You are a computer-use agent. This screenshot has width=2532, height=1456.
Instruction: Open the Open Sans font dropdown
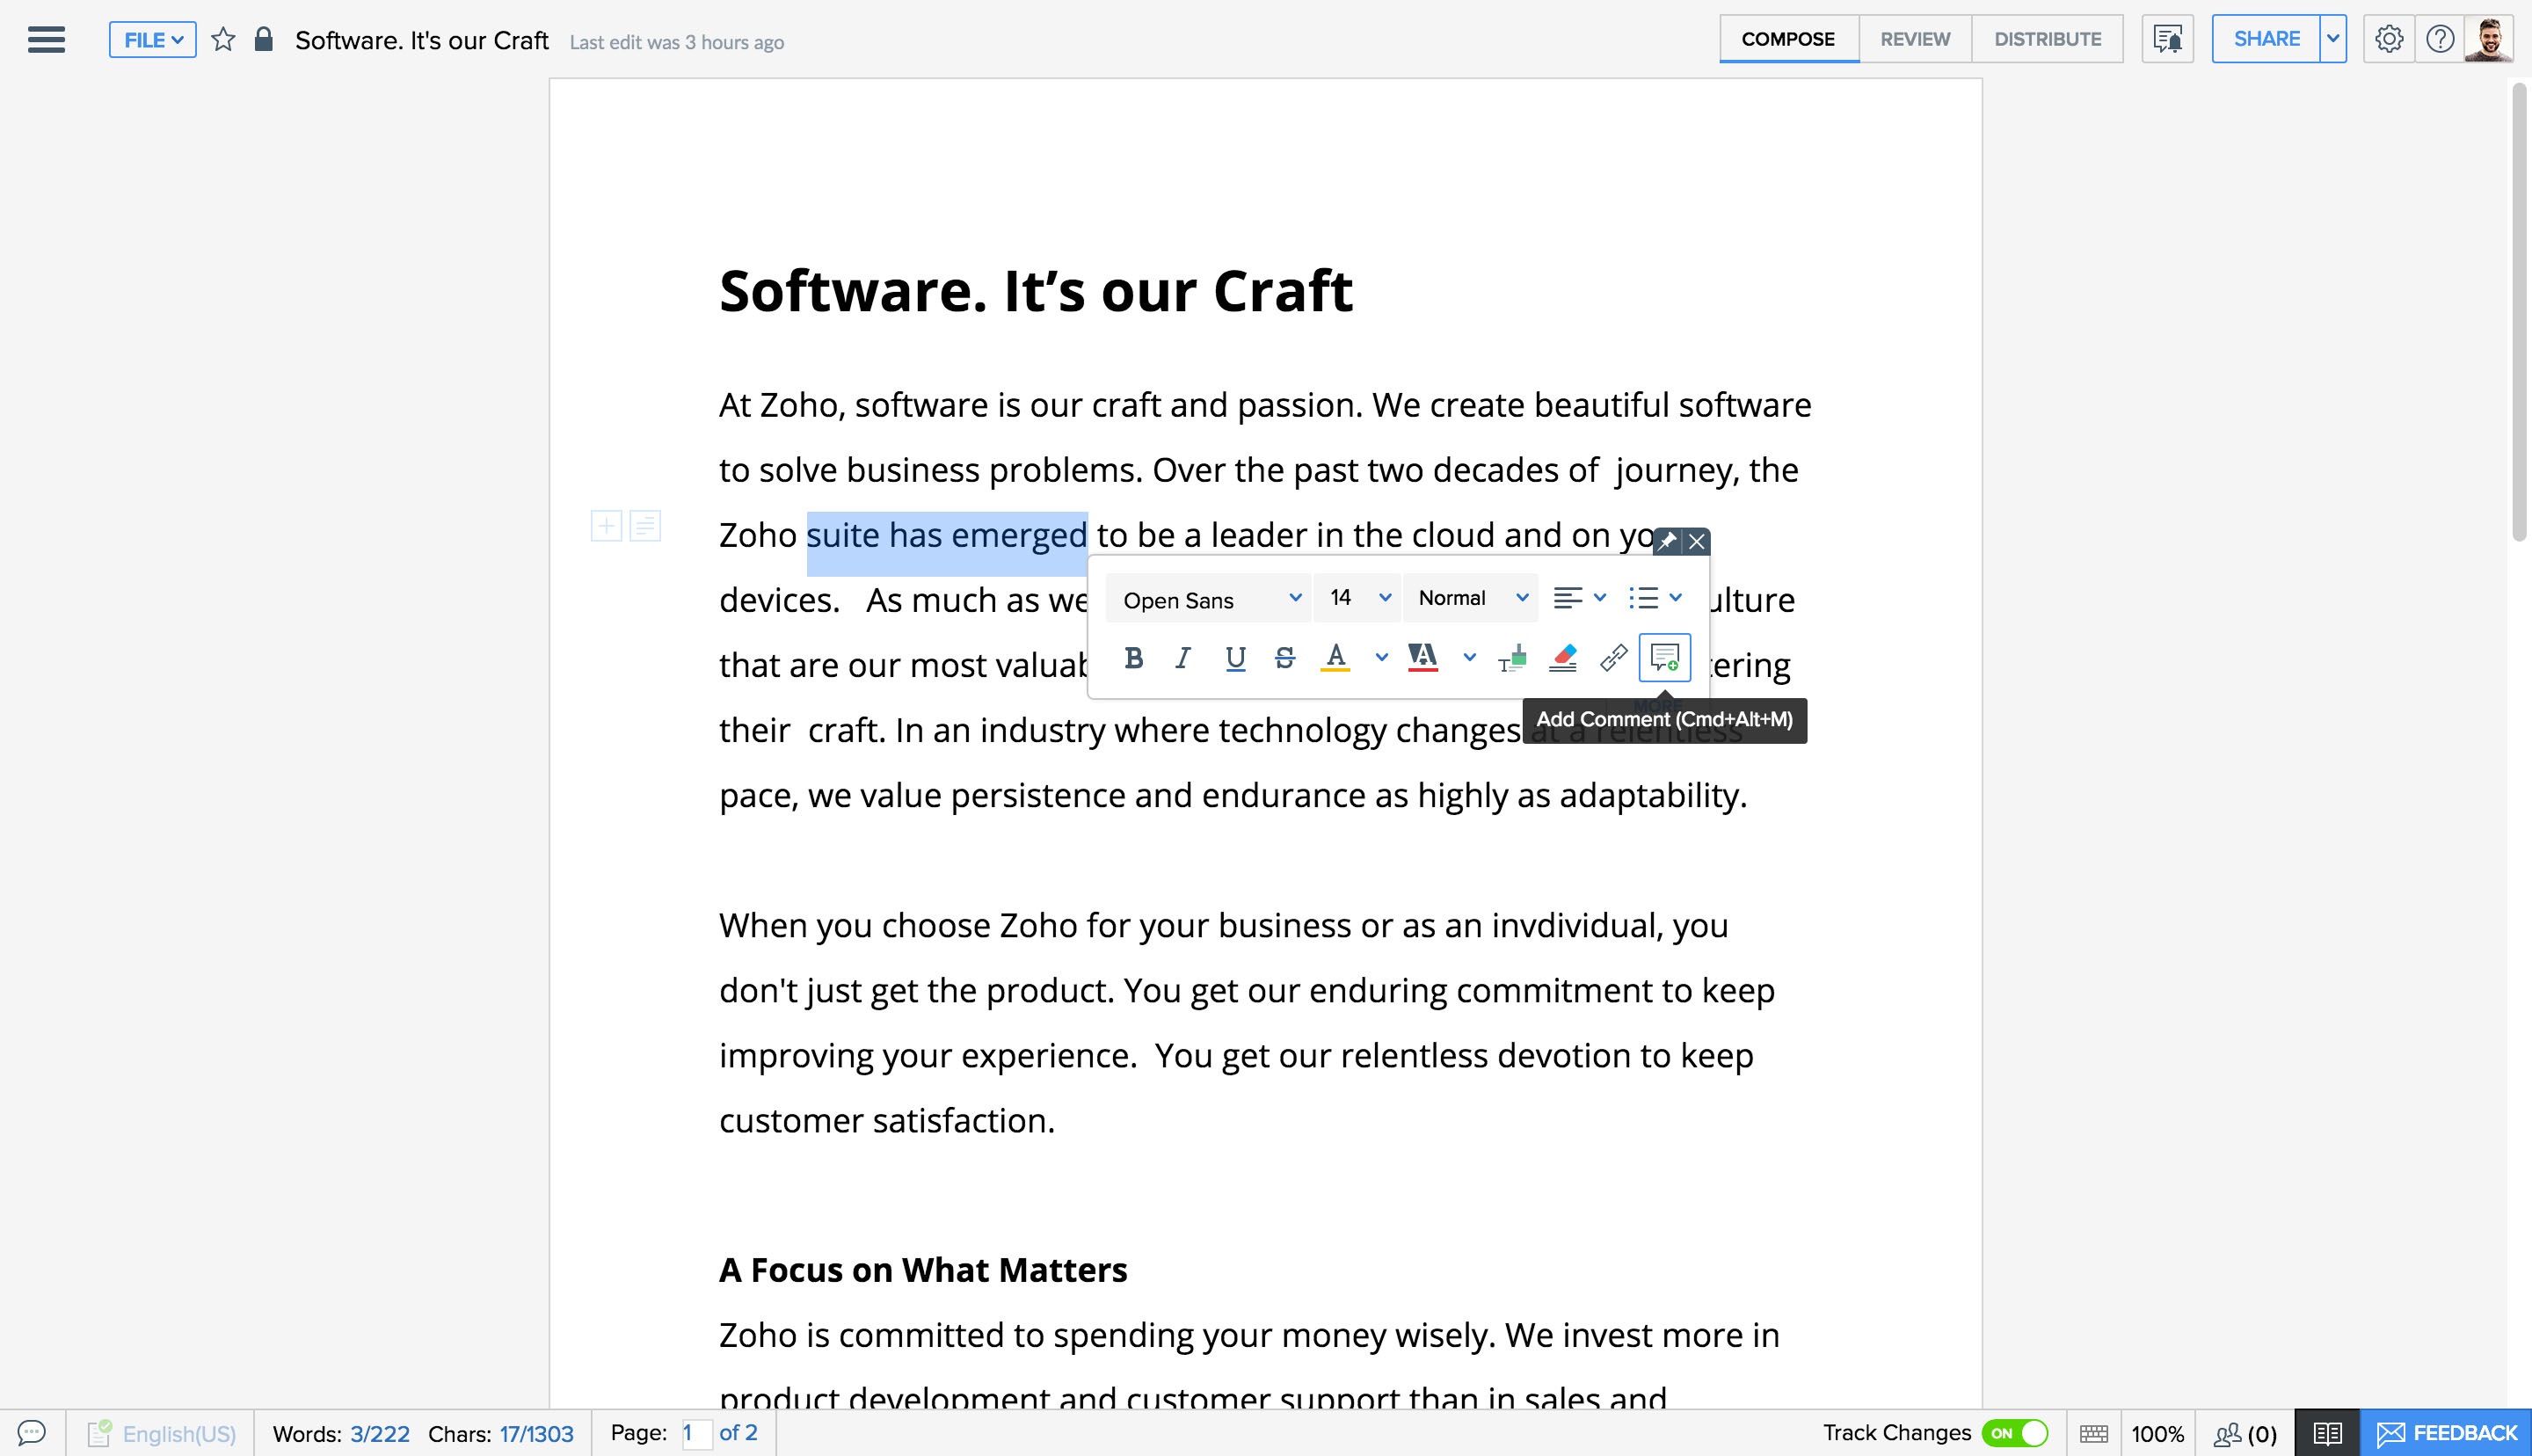click(x=1210, y=599)
